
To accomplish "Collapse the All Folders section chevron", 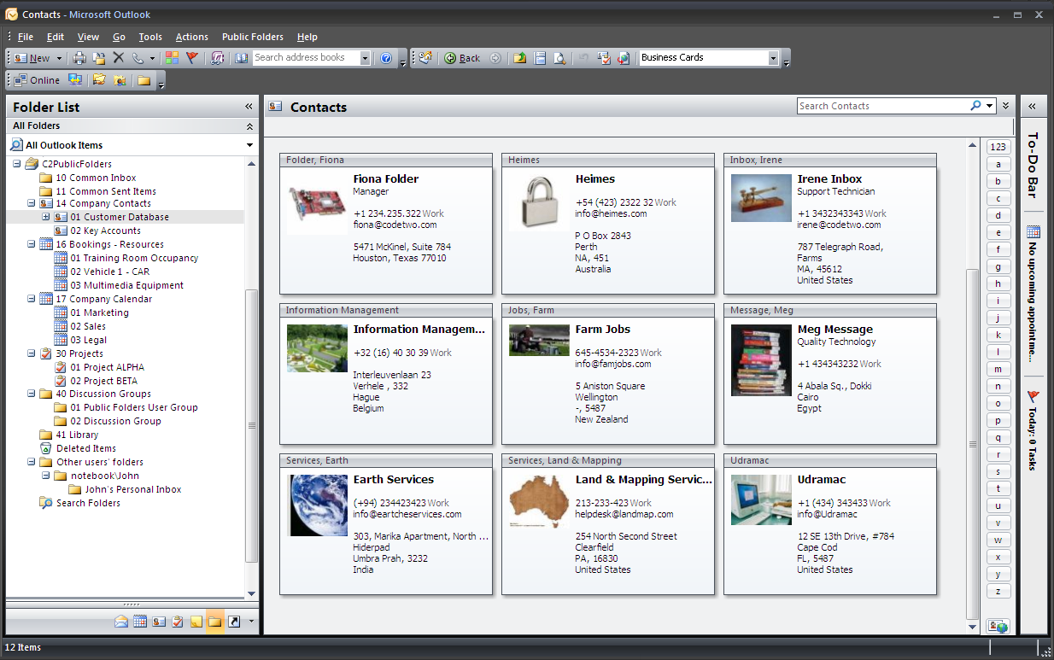I will click(249, 126).
